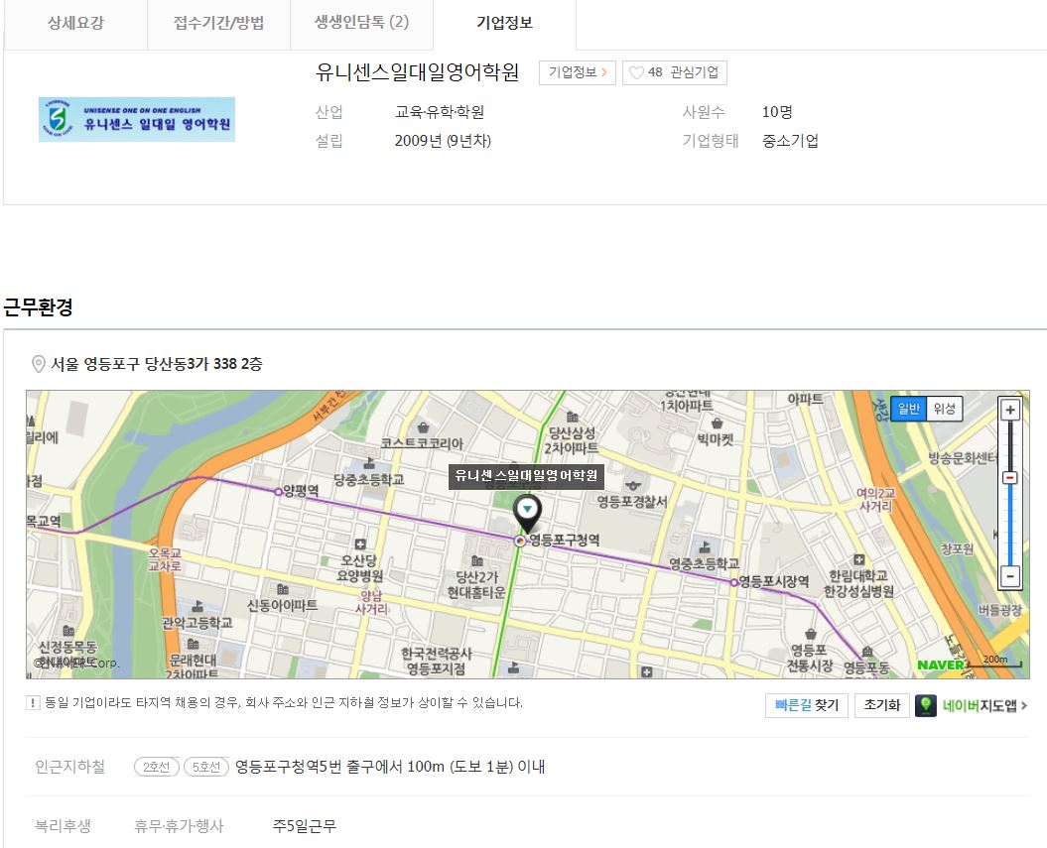Screen dimensions: 1047x848
Task: Select the 5호선 subway line badge
Action: click(x=206, y=768)
